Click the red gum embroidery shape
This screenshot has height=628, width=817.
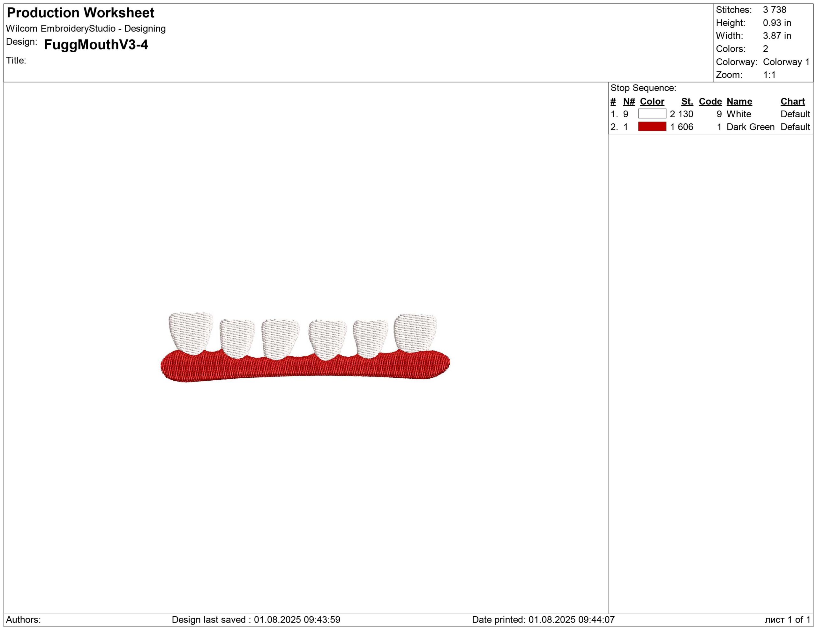pos(305,367)
